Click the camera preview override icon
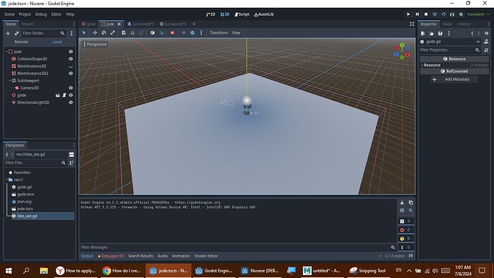Screen dimensions: 494x278 (173, 33)
